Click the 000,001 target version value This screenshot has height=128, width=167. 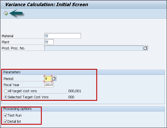tap(75, 91)
